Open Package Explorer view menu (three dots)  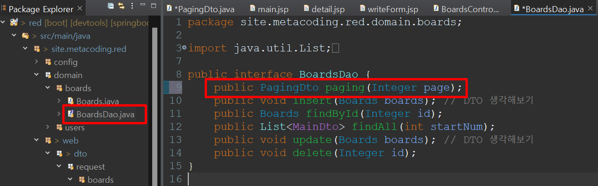pos(132,6)
